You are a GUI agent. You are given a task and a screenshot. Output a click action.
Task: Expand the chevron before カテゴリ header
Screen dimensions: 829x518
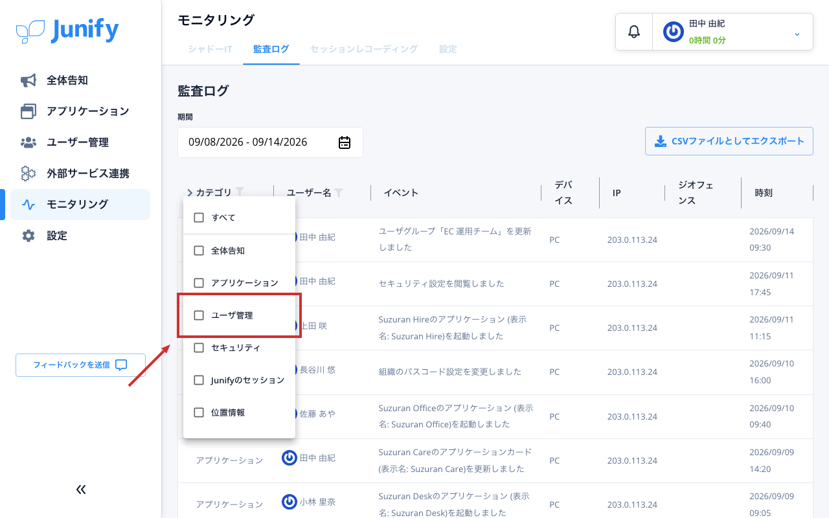[190, 192]
